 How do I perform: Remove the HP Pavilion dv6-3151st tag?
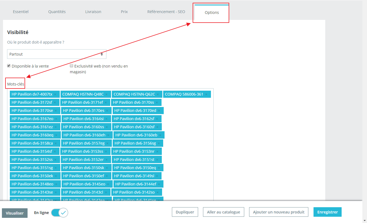coord(157,160)
